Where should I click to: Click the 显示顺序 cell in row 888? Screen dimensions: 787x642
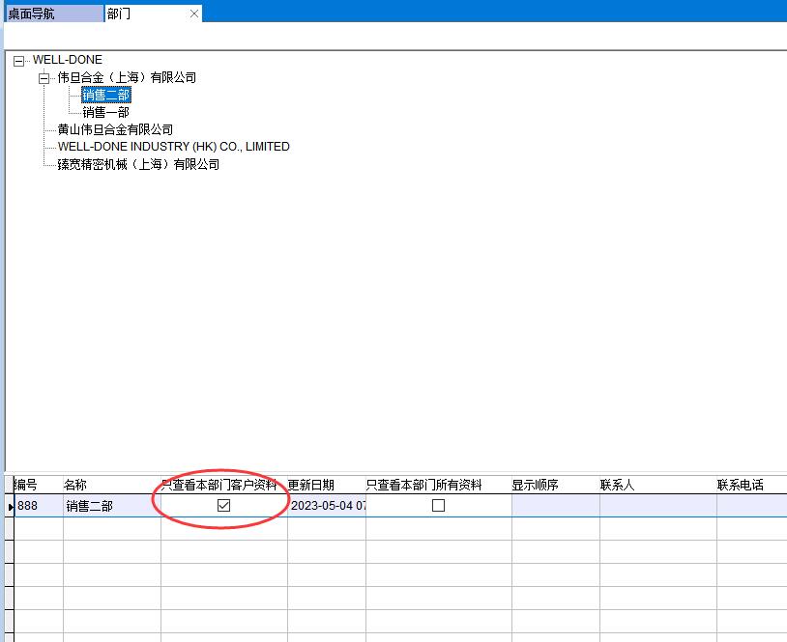tap(555, 506)
